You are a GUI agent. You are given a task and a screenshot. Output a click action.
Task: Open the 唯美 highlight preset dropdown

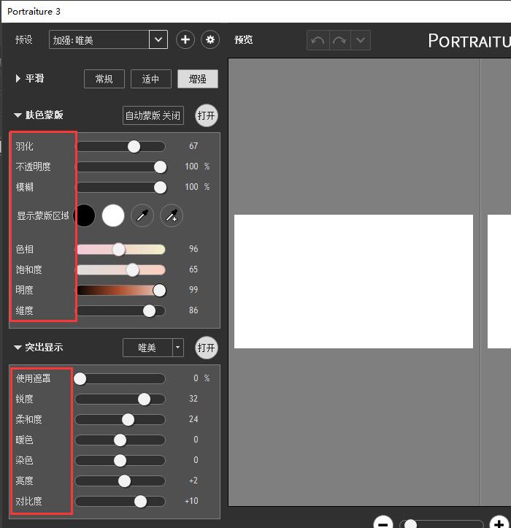point(177,347)
